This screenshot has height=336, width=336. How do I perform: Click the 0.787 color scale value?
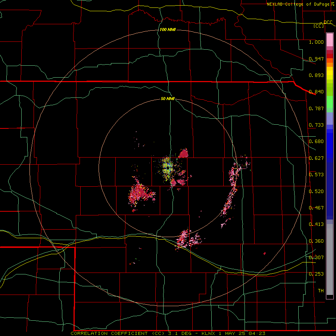316,108
